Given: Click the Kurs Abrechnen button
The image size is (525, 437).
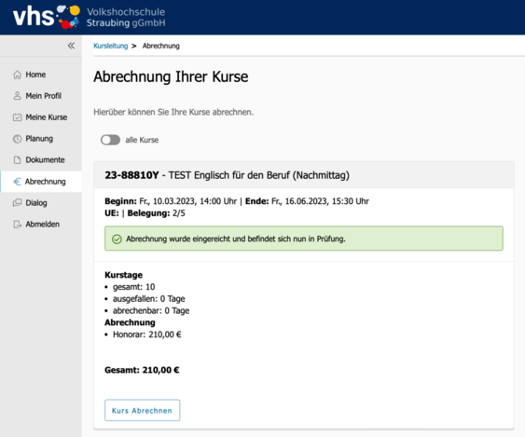Looking at the screenshot, I should click(x=142, y=410).
